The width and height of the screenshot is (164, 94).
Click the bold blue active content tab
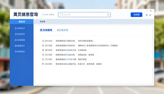46,30
